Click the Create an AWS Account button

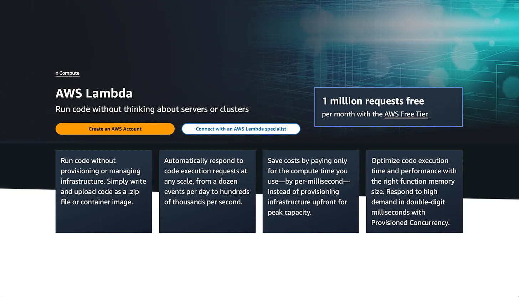coord(115,129)
